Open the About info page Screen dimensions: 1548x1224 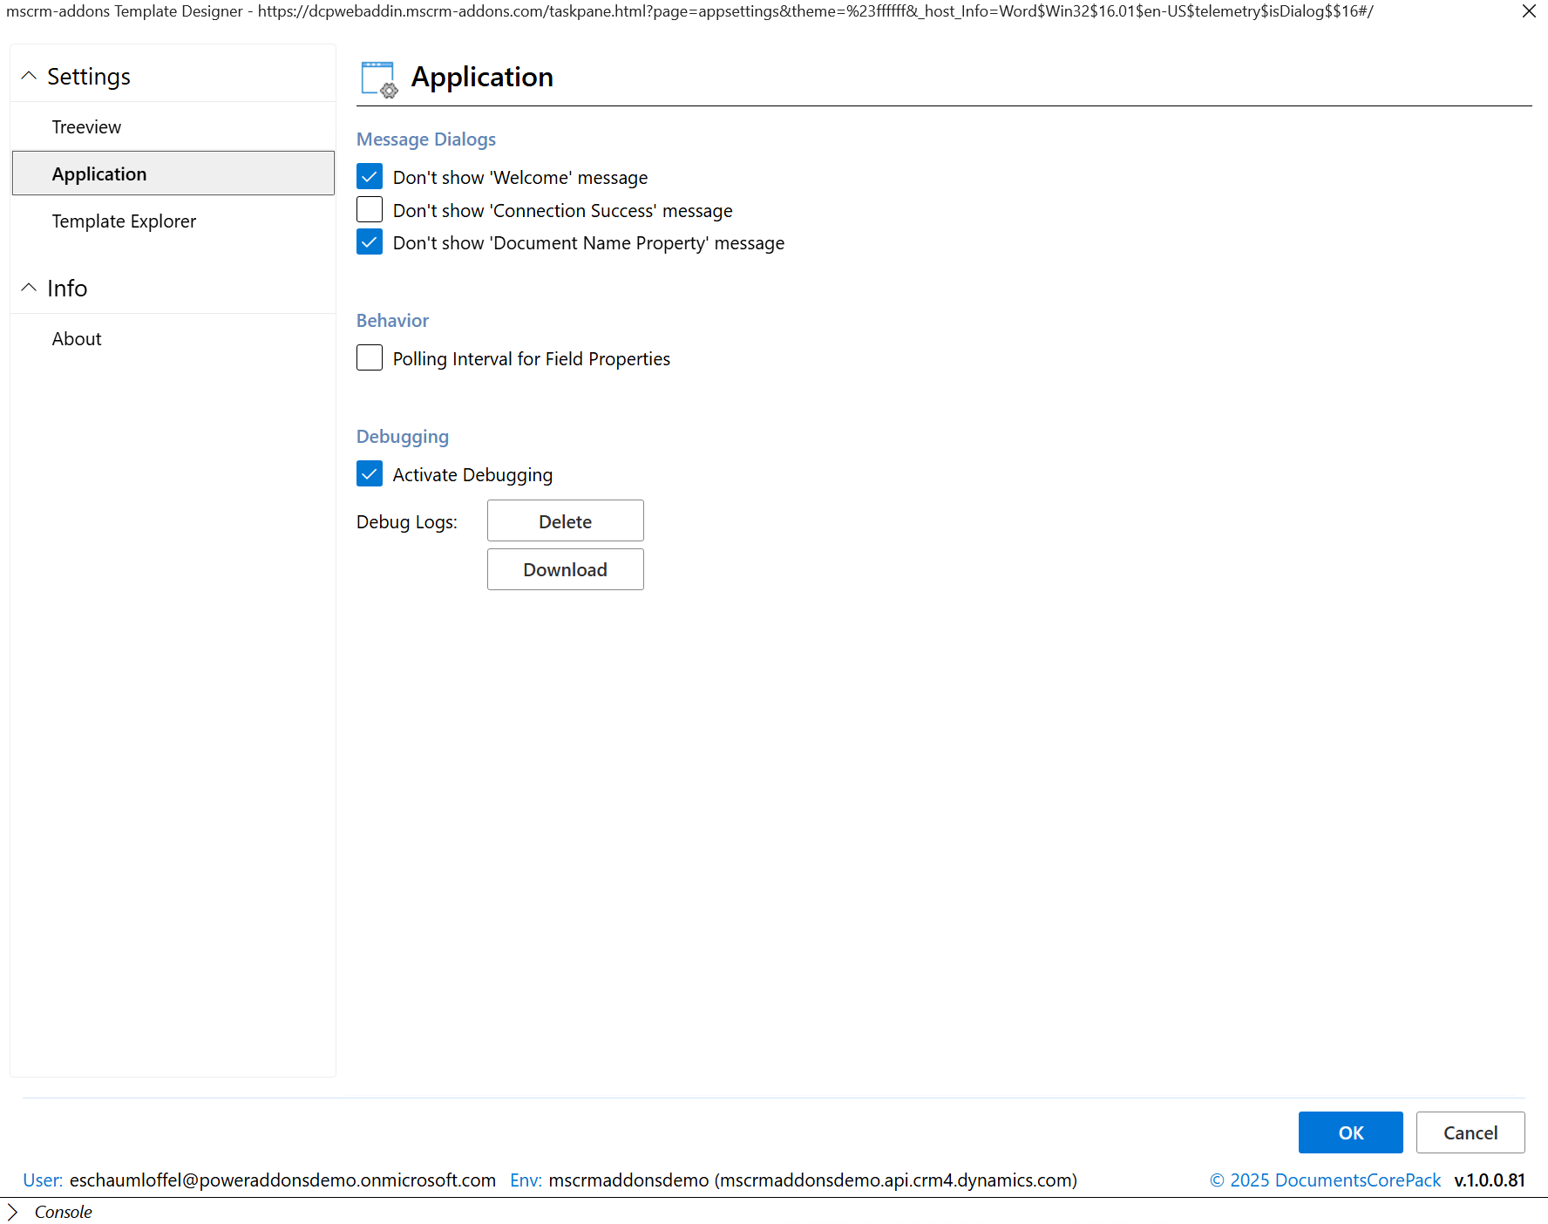(x=77, y=339)
